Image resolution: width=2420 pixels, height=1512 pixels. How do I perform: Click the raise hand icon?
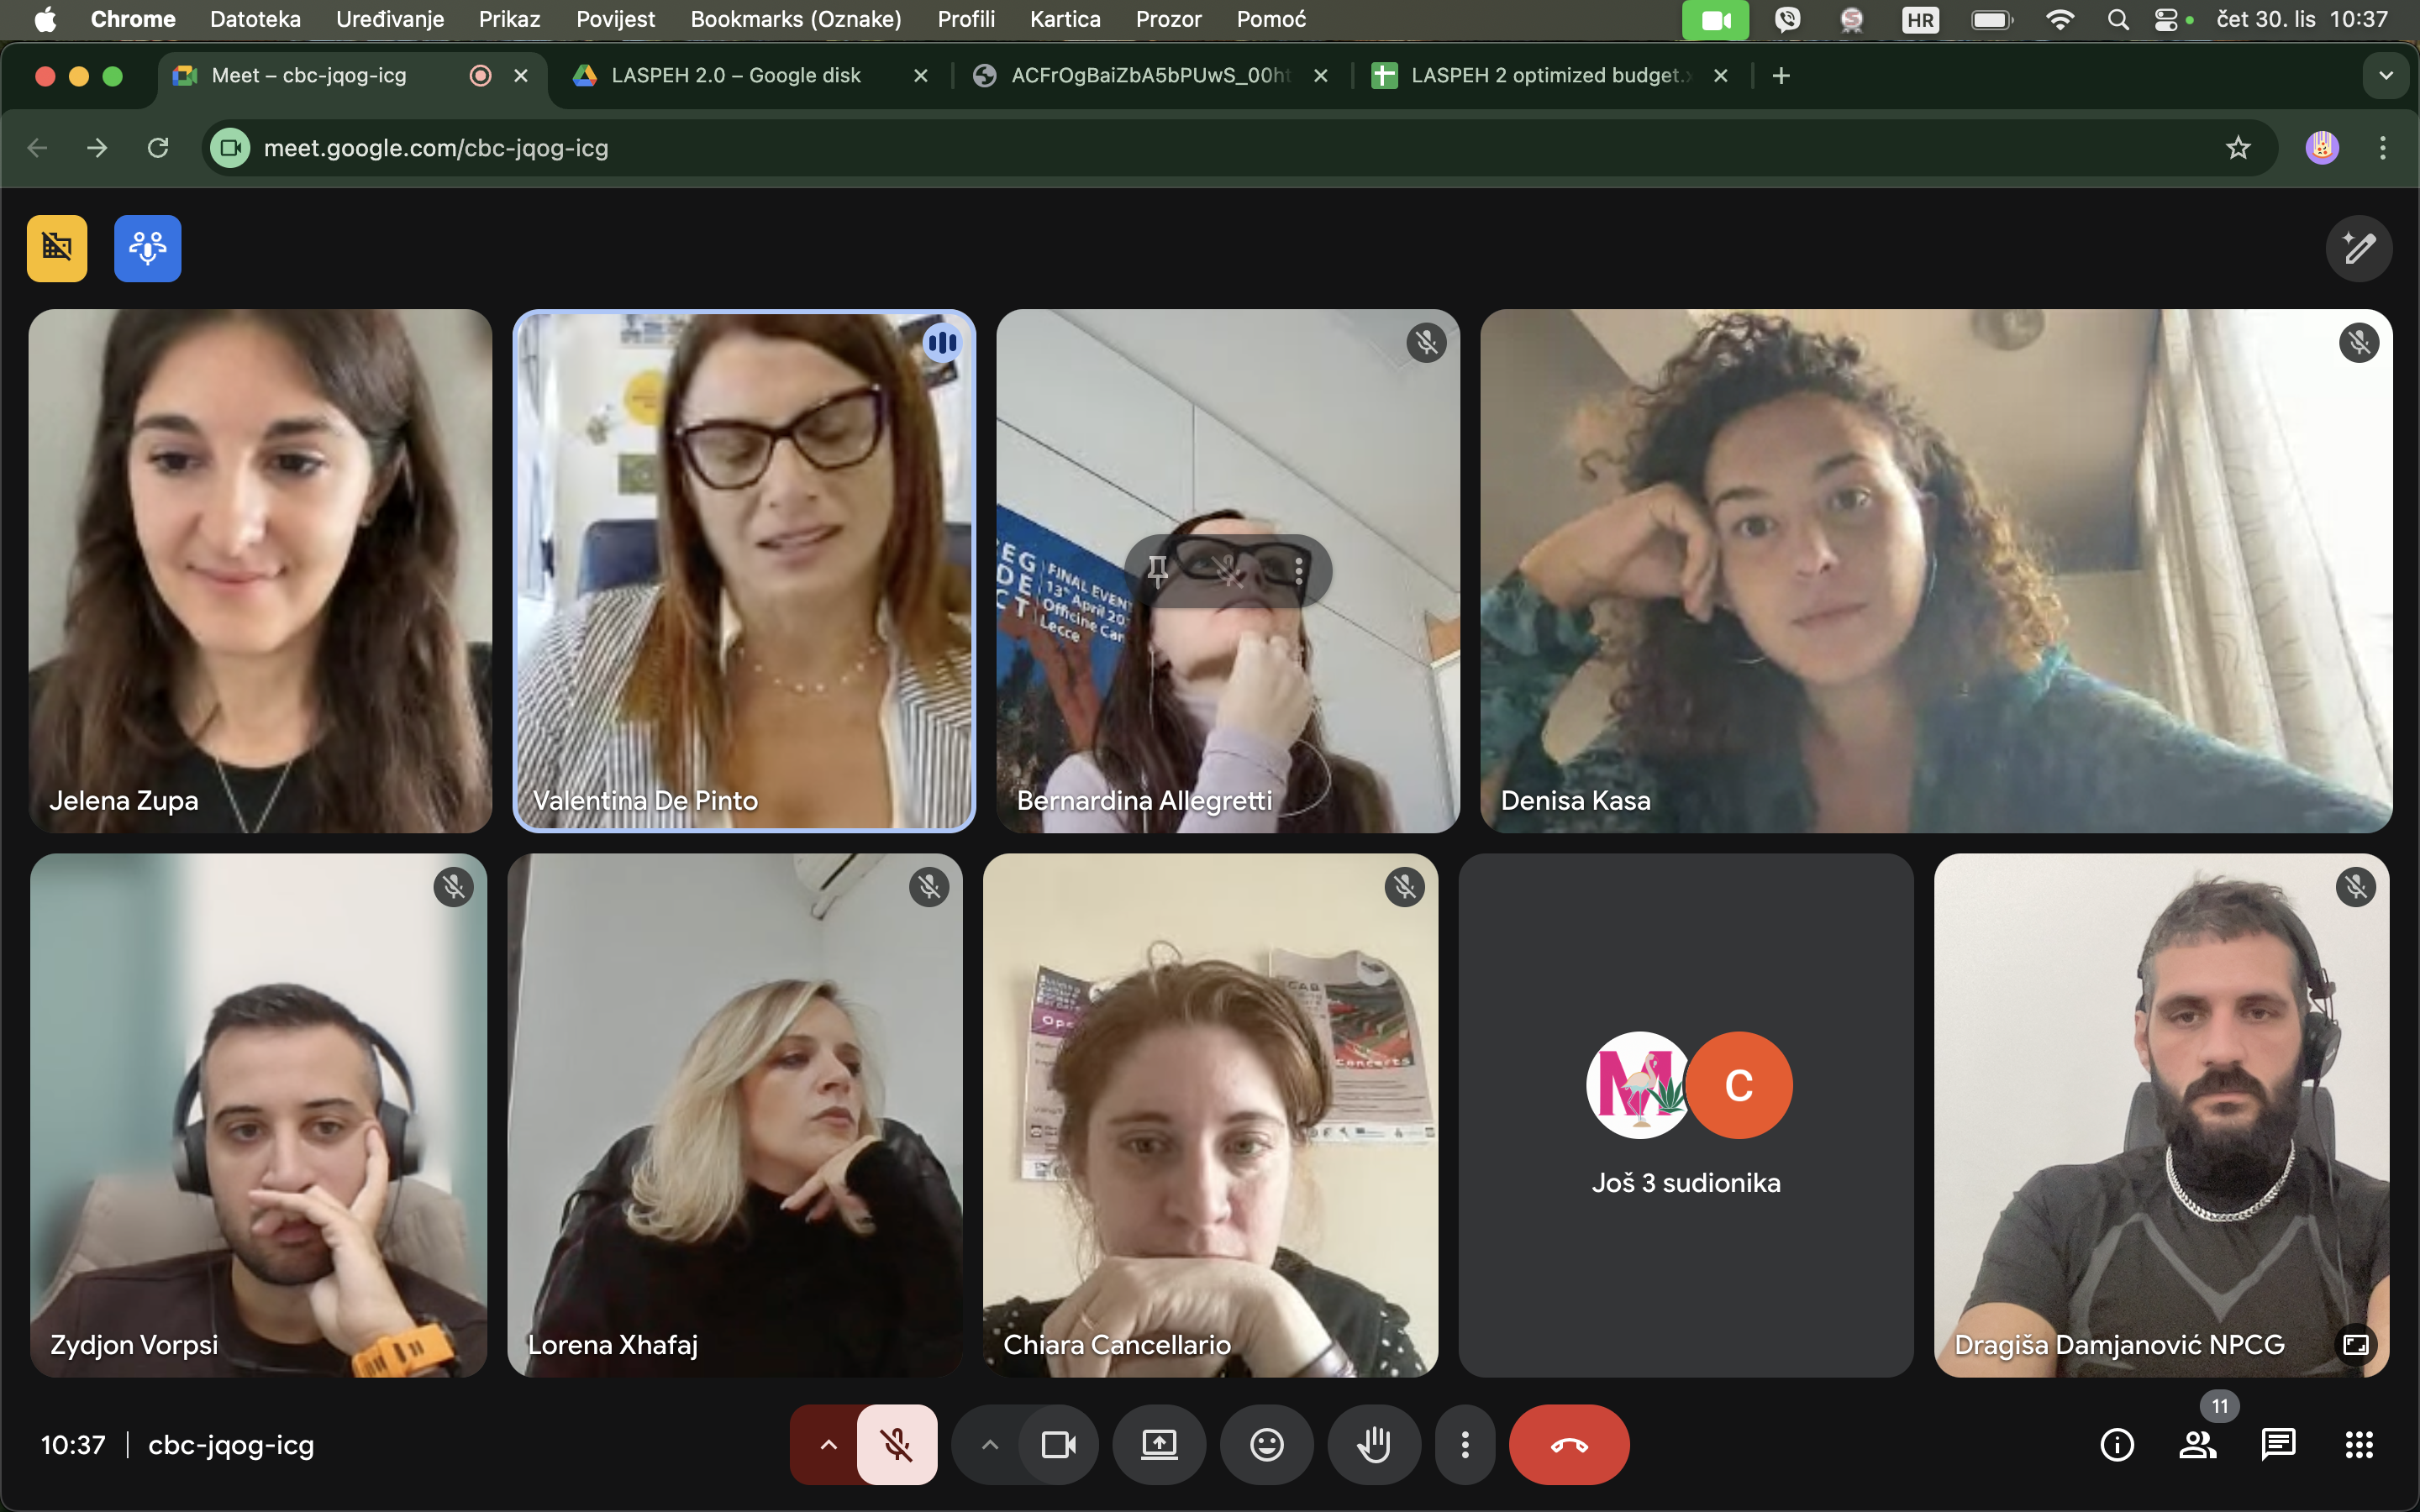coord(1374,1445)
